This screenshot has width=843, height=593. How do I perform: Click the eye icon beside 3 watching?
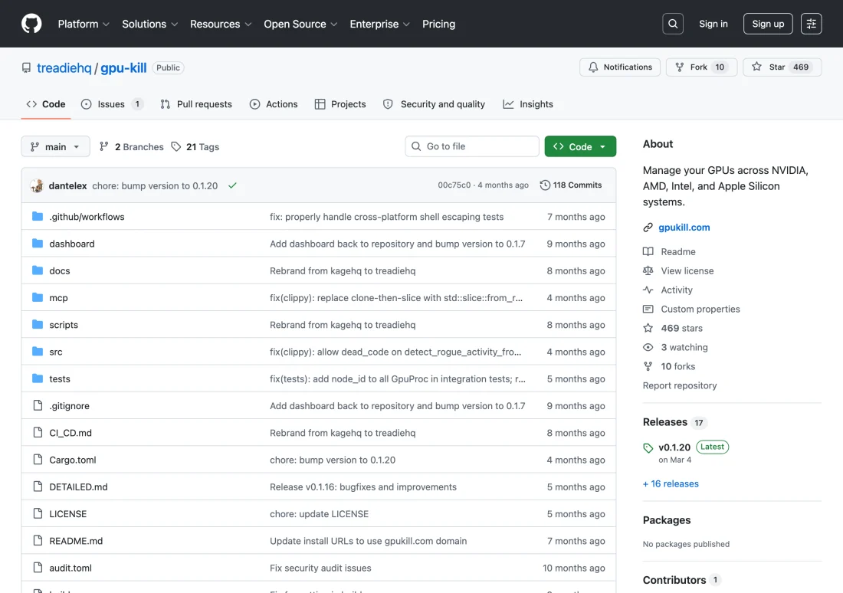click(648, 347)
